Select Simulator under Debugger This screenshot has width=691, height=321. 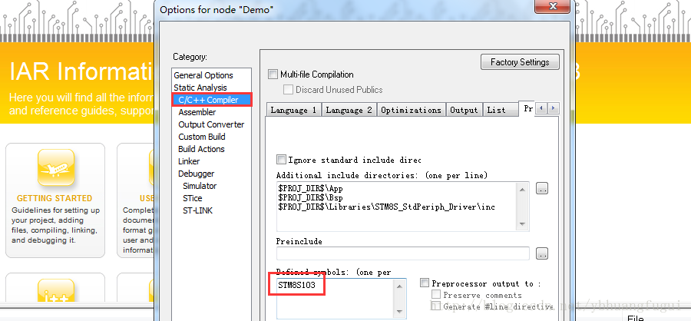coord(200,186)
